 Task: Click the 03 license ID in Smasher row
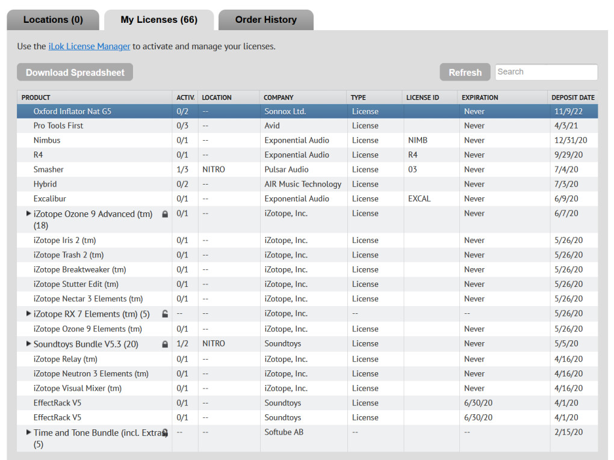click(412, 170)
